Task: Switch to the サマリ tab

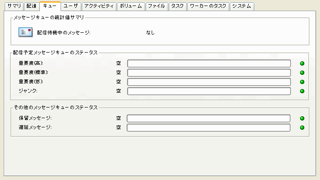Action: point(14,6)
